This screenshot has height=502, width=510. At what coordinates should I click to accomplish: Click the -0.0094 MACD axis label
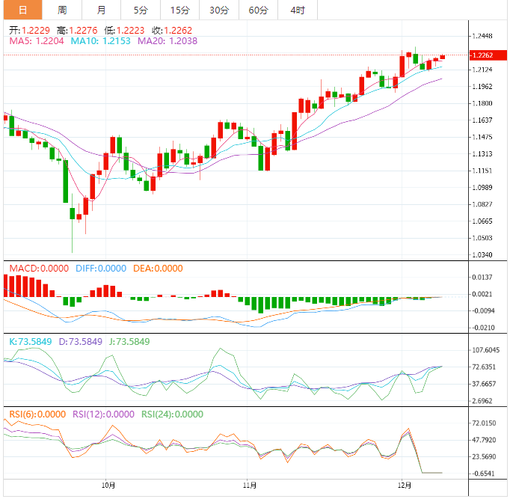(x=482, y=311)
